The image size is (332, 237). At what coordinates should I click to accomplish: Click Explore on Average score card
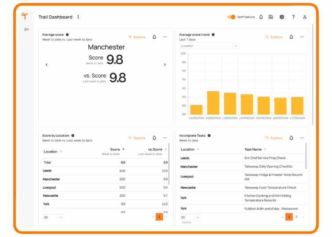coord(137,37)
